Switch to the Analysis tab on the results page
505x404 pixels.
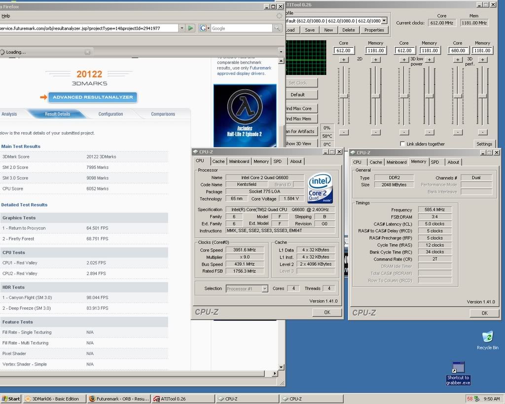9,114
